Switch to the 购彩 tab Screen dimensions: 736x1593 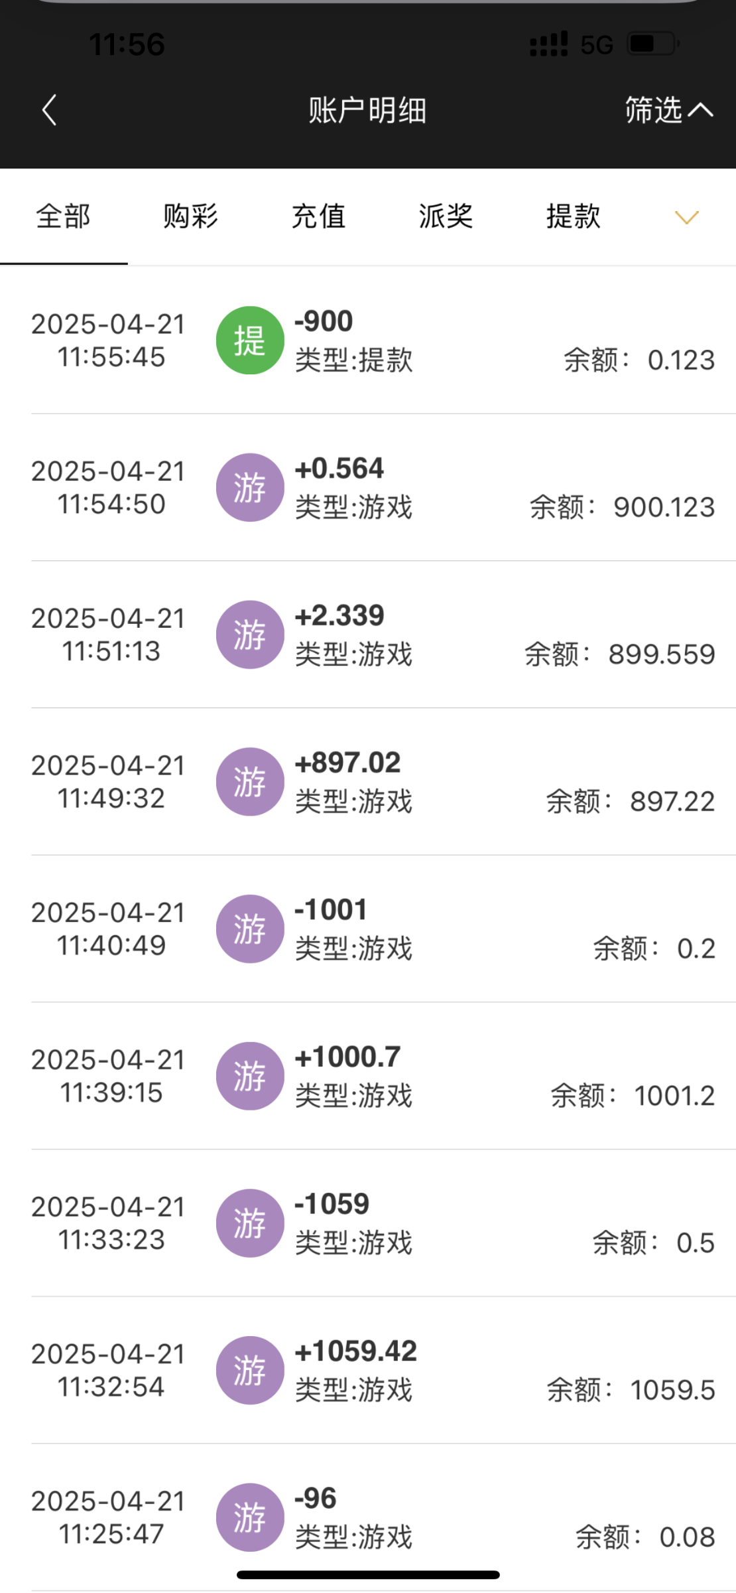(191, 217)
